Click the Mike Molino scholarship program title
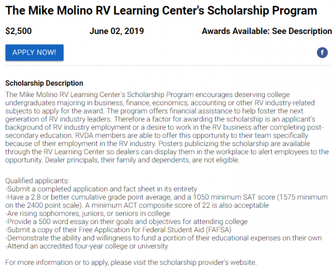 coord(161,11)
